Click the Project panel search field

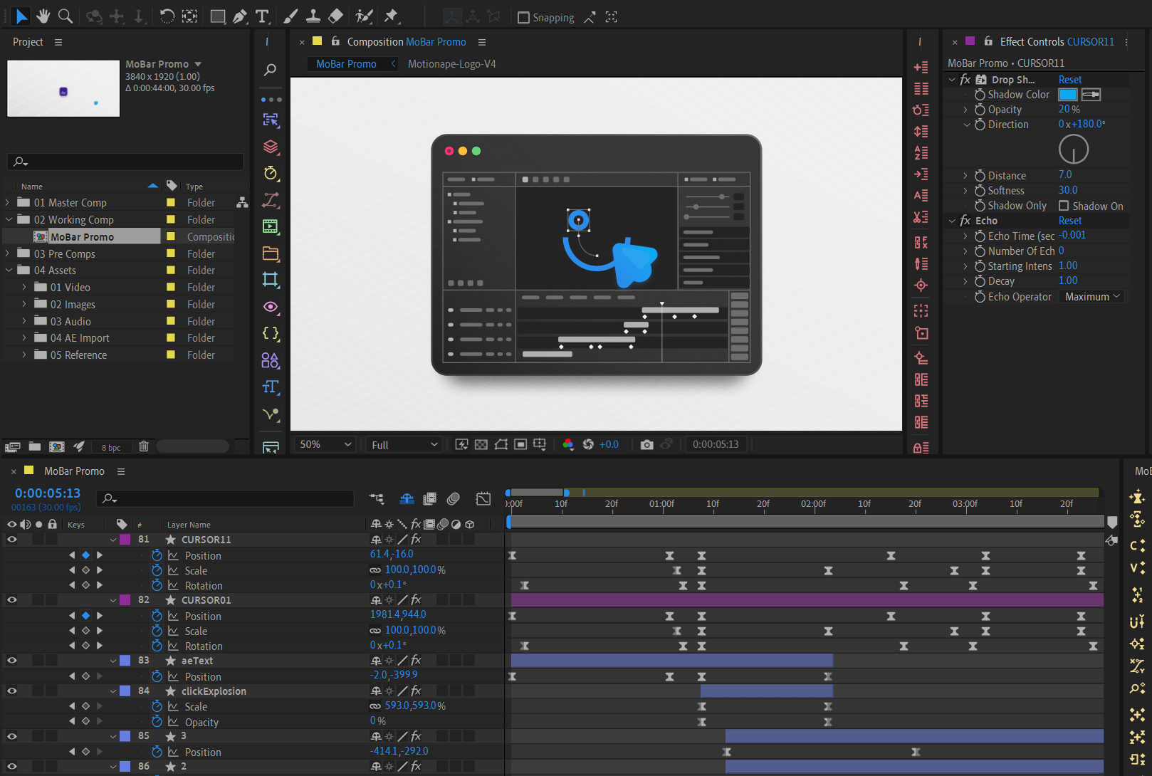click(126, 162)
